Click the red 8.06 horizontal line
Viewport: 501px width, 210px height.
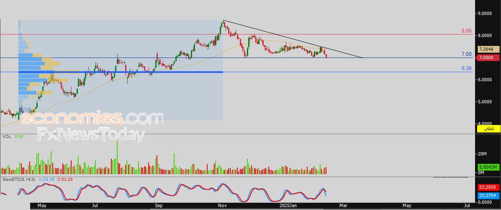click(x=236, y=34)
